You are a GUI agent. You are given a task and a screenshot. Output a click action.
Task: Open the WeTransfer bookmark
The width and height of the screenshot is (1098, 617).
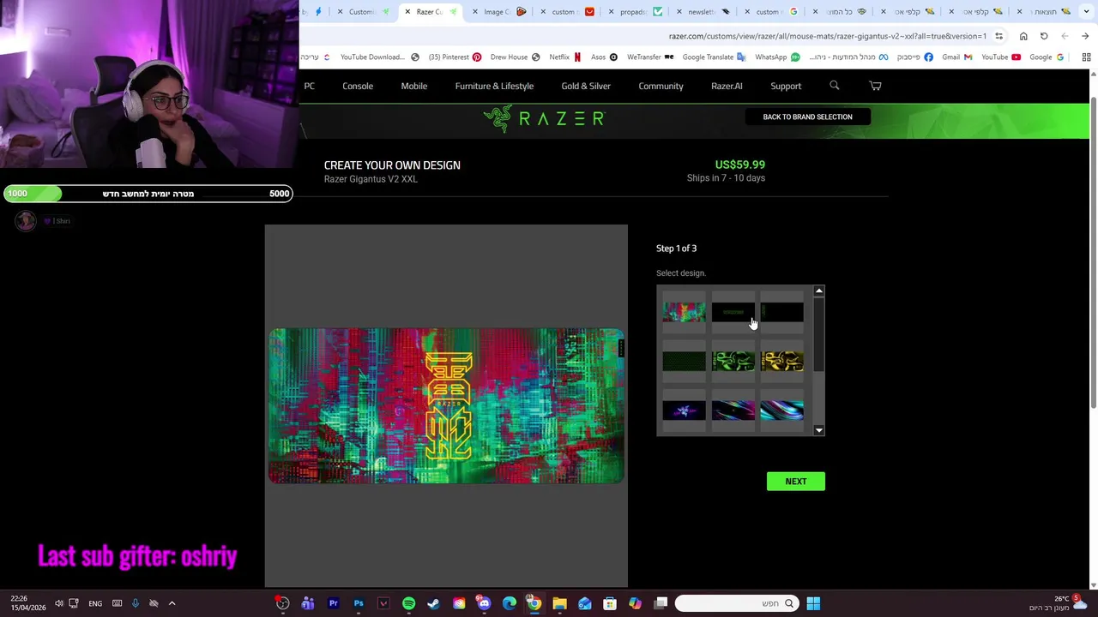click(650, 57)
